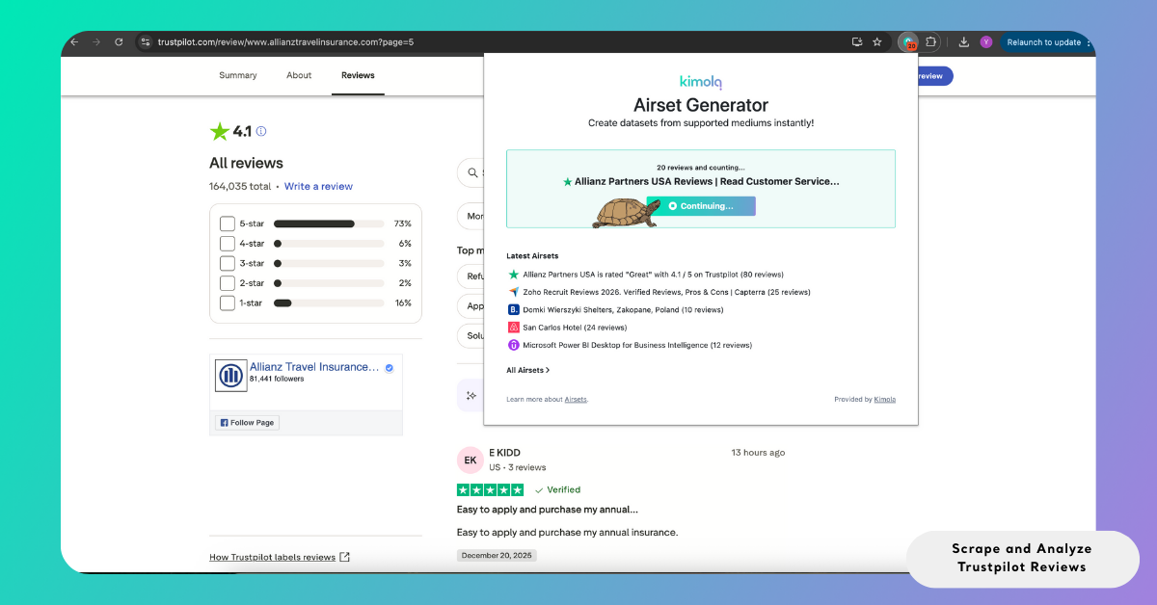Image resolution: width=1157 pixels, height=605 pixels.
Task: Open Allianz Travel Insurance Facebook page link
Action: click(314, 367)
